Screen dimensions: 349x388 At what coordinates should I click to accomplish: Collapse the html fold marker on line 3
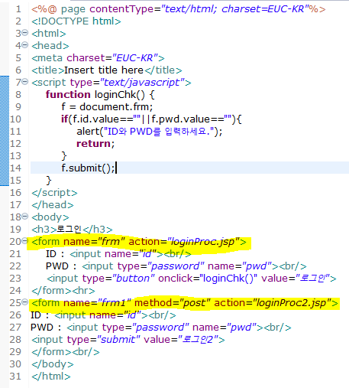coord(24,33)
